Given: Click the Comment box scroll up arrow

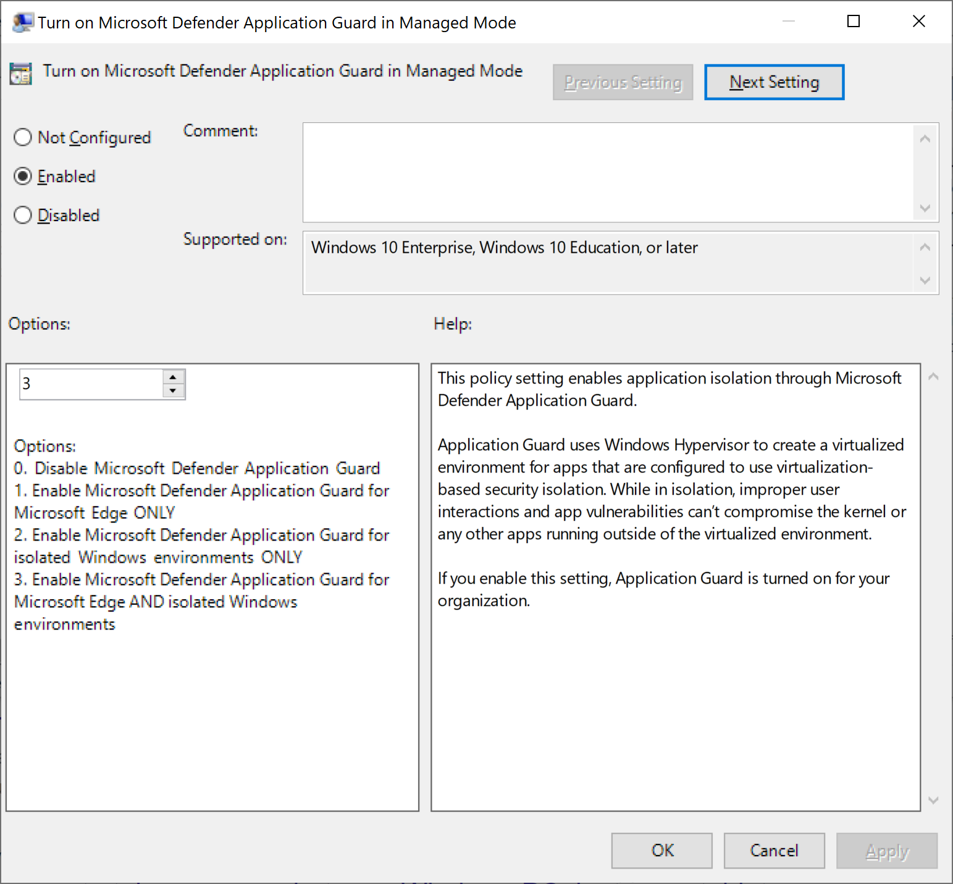Looking at the screenshot, I should (925, 139).
